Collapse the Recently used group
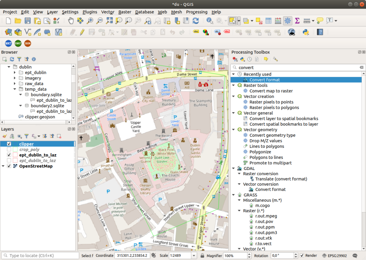Image resolution: width=366 pixels, height=260 pixels. click(233, 74)
